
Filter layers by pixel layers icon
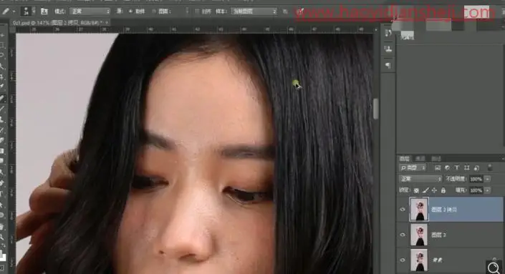click(x=438, y=168)
